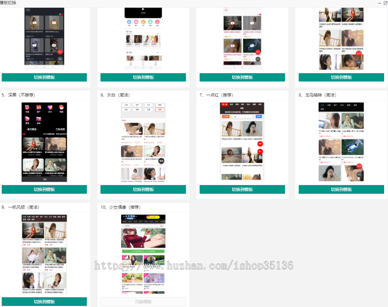Click 切换到模板 below top-row pink-caption preview
The image size is (388, 307).
tap(242, 78)
